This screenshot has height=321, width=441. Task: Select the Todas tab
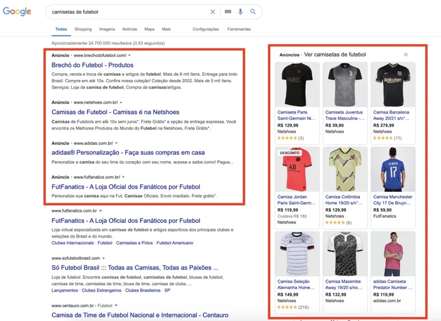[61, 29]
